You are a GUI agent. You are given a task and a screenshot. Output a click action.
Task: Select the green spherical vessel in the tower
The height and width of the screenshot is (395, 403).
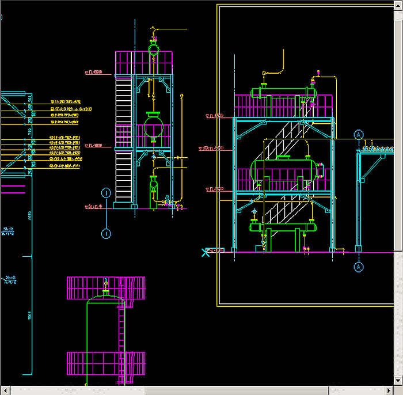click(x=154, y=125)
